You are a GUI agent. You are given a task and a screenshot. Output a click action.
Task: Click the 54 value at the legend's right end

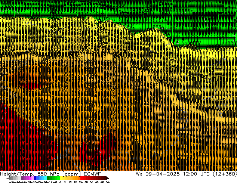tap(108, 182)
